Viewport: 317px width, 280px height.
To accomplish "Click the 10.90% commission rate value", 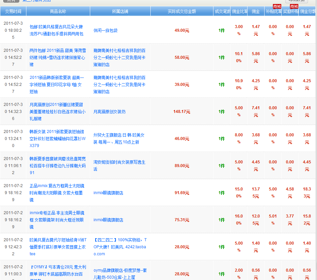I will (x=239, y=85).
